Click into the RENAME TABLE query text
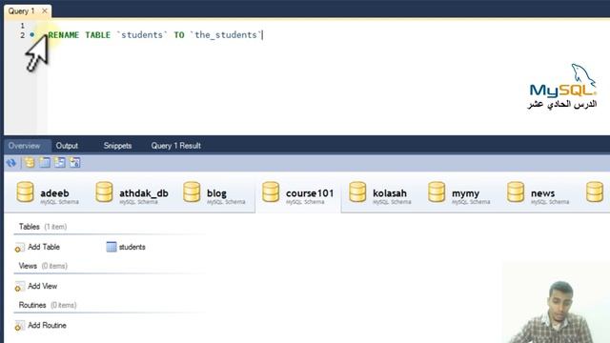 click(x=154, y=35)
